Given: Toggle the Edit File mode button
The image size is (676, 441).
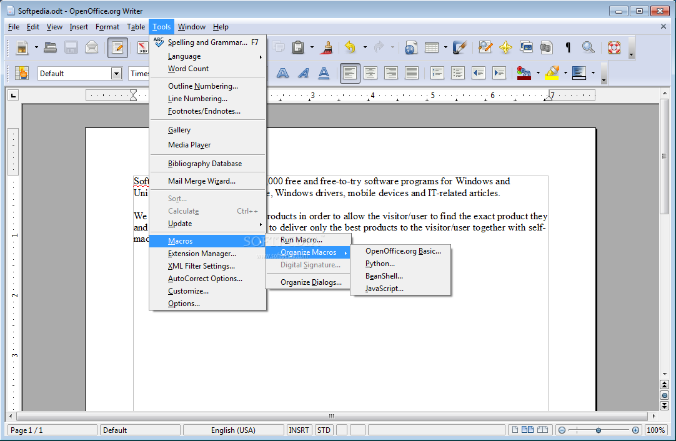Looking at the screenshot, I should (x=117, y=47).
